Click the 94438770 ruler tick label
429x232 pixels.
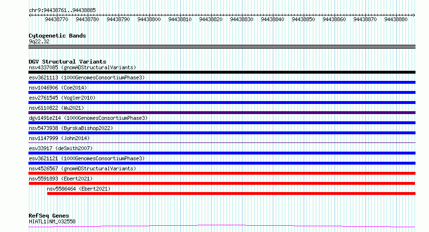point(56,19)
